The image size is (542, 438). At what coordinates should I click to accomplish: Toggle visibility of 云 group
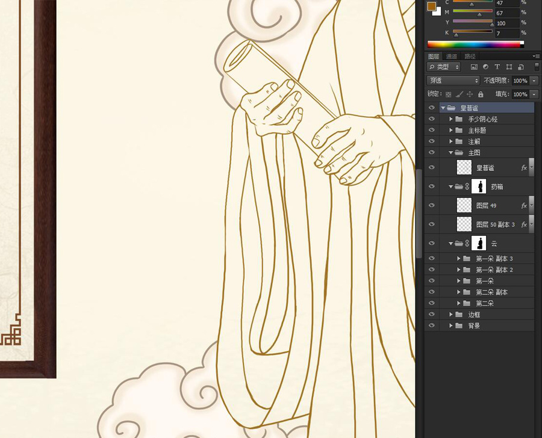(431, 243)
